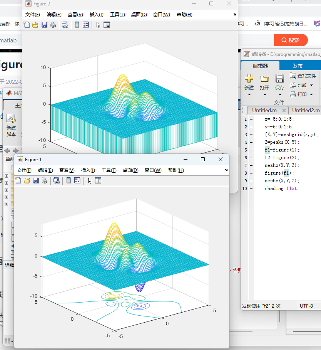Click back arrow in MATLAB folder toolbar
Image resolution: width=321 pixels, height=350 pixels.
(7, 151)
